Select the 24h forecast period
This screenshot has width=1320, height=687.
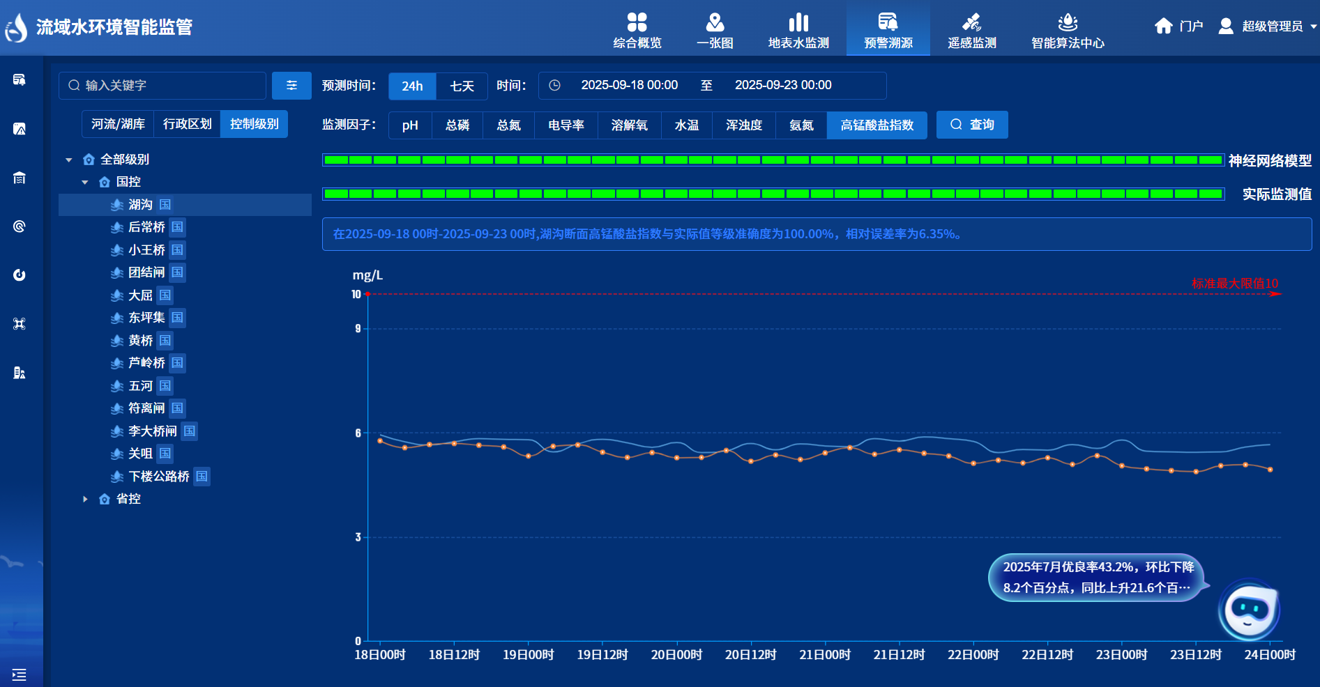tap(412, 86)
